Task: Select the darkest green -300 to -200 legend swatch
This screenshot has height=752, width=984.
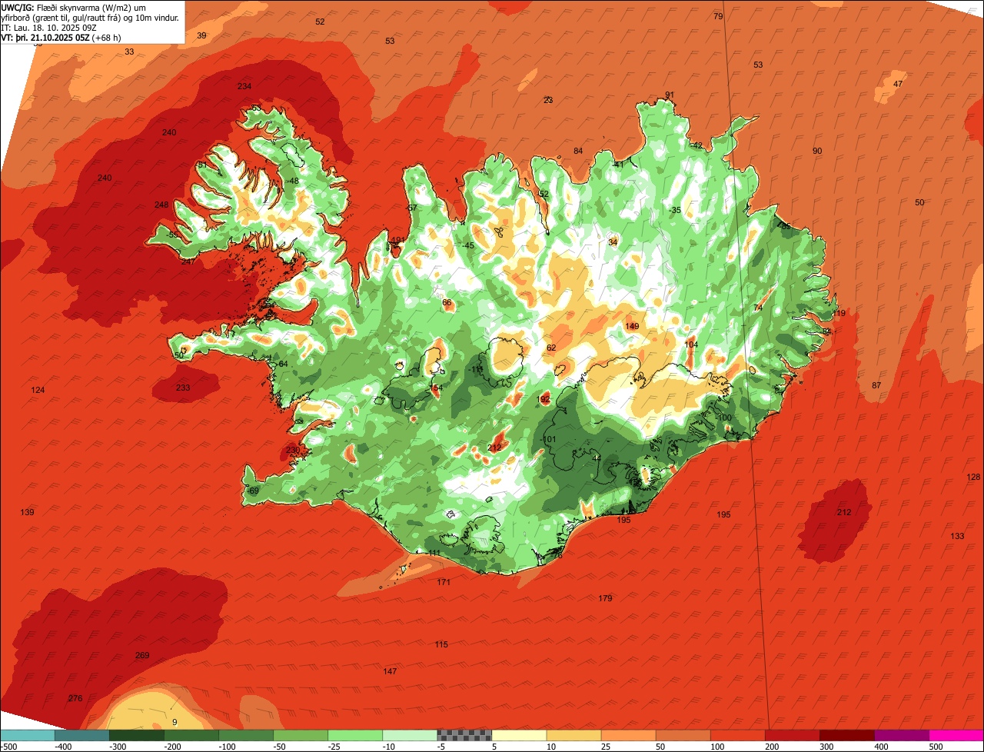Action: [x=136, y=735]
